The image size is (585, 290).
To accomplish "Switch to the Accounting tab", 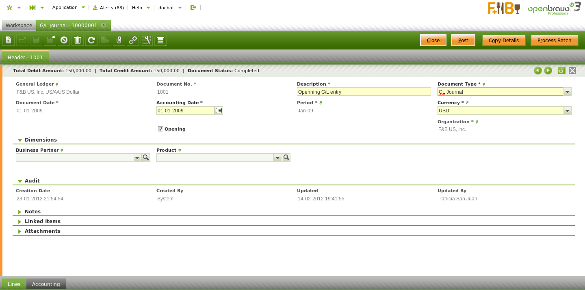I will pyautogui.click(x=46, y=284).
